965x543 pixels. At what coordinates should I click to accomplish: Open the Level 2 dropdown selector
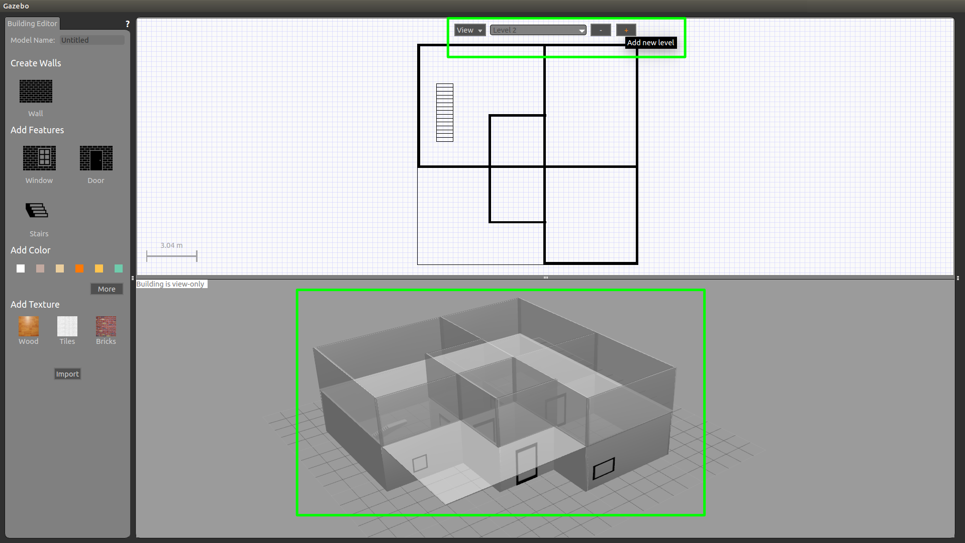(537, 29)
